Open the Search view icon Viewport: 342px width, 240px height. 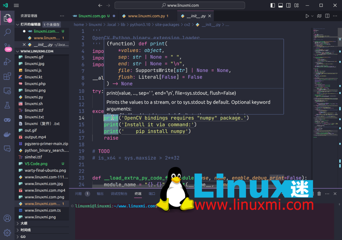(7, 32)
